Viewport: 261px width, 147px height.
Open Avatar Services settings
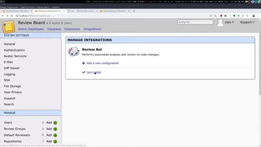click(x=15, y=56)
